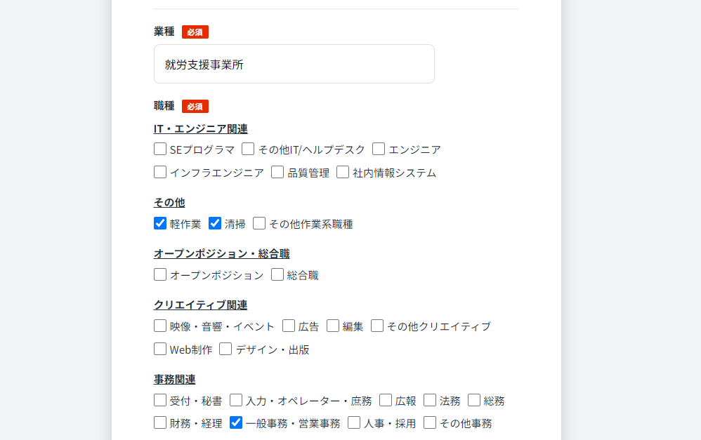Tick the 社内情報システム checkbox
This screenshot has height=440, width=701.
(x=343, y=172)
